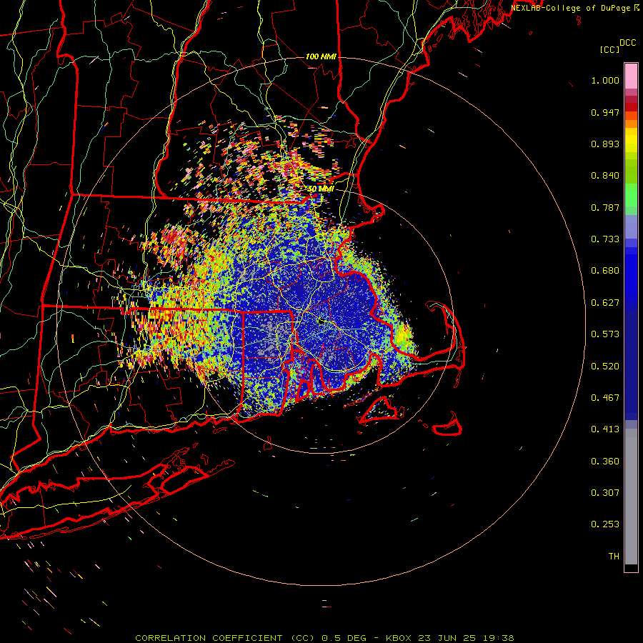643x643 pixels.
Task: Select the 0.573 scale value
Action: (x=605, y=334)
